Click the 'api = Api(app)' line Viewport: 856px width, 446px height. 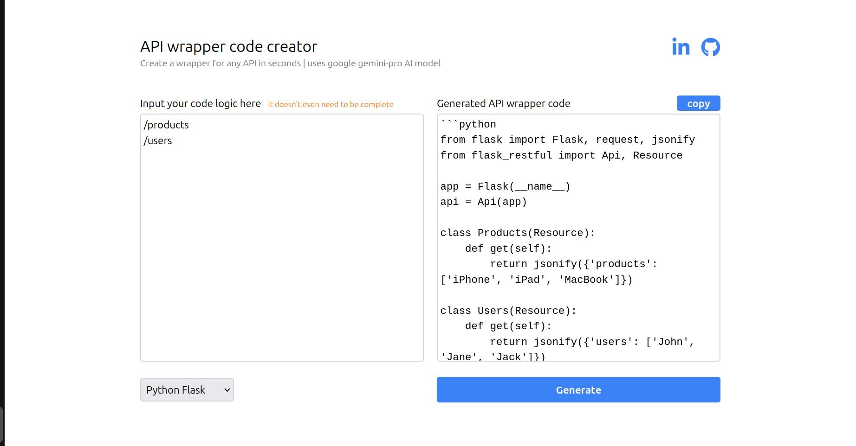click(484, 202)
